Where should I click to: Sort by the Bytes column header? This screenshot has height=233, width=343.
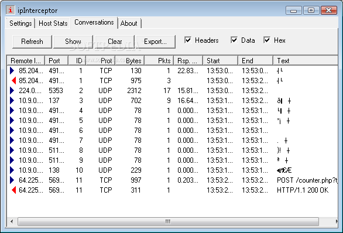[130, 61]
